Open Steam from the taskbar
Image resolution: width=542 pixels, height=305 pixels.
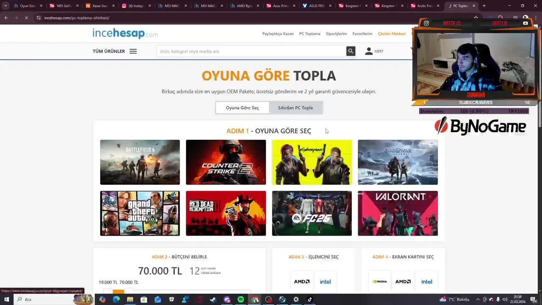[x=213, y=299]
